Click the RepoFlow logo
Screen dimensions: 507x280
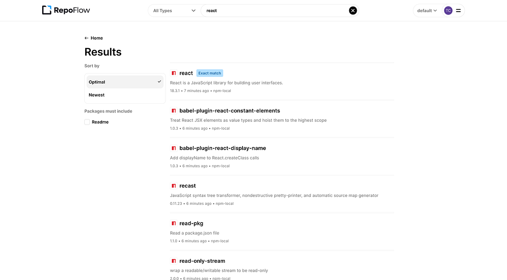coord(66,10)
